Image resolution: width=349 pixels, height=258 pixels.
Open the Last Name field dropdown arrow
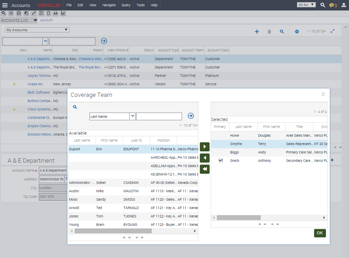tap(133, 116)
